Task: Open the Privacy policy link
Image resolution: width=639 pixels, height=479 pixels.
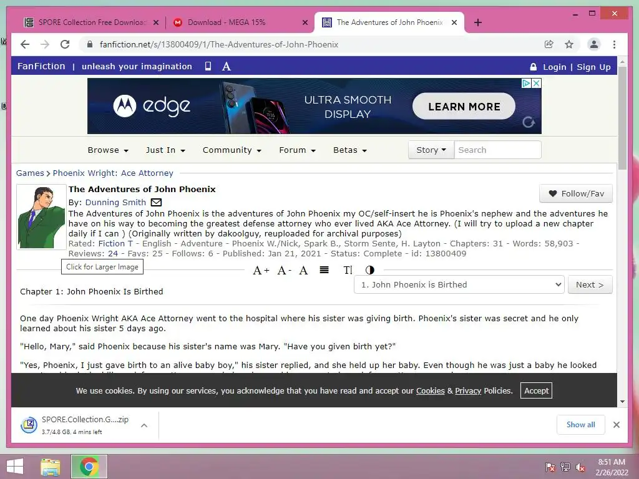Action: [x=468, y=390]
